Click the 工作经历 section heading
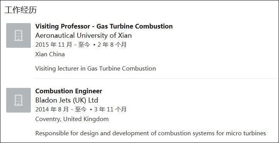This screenshot has width=279, height=143. 21,10
